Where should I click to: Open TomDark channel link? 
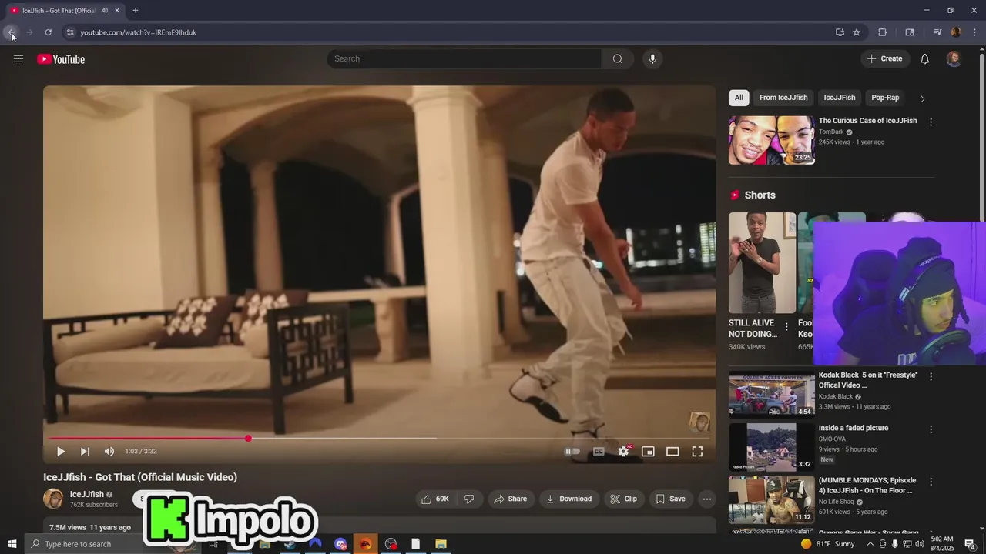click(x=831, y=132)
